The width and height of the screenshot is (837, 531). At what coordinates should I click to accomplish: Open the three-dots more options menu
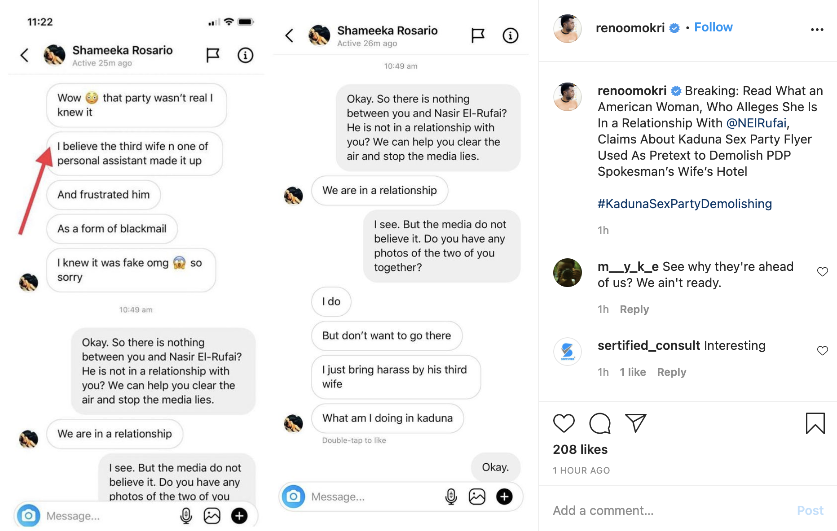[x=817, y=30]
